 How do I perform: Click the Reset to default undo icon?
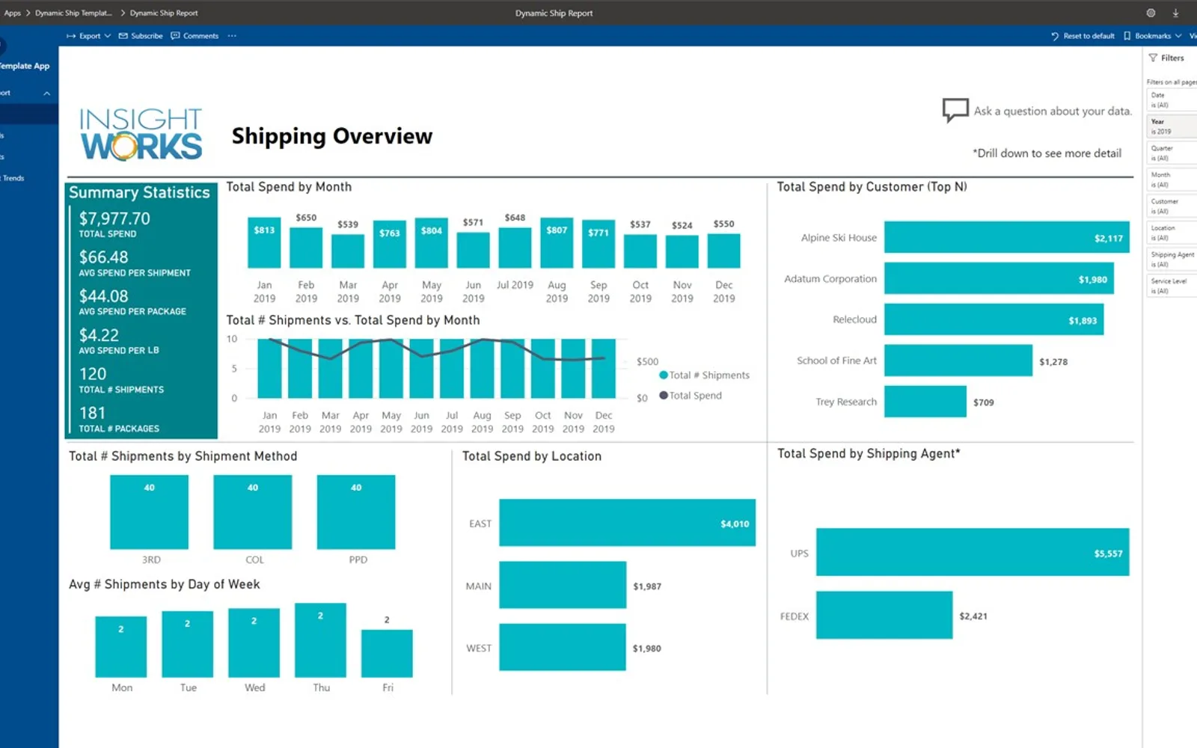[x=1055, y=36]
